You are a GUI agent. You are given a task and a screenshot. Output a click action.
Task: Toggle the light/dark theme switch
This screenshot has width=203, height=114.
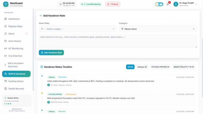click(159, 4)
